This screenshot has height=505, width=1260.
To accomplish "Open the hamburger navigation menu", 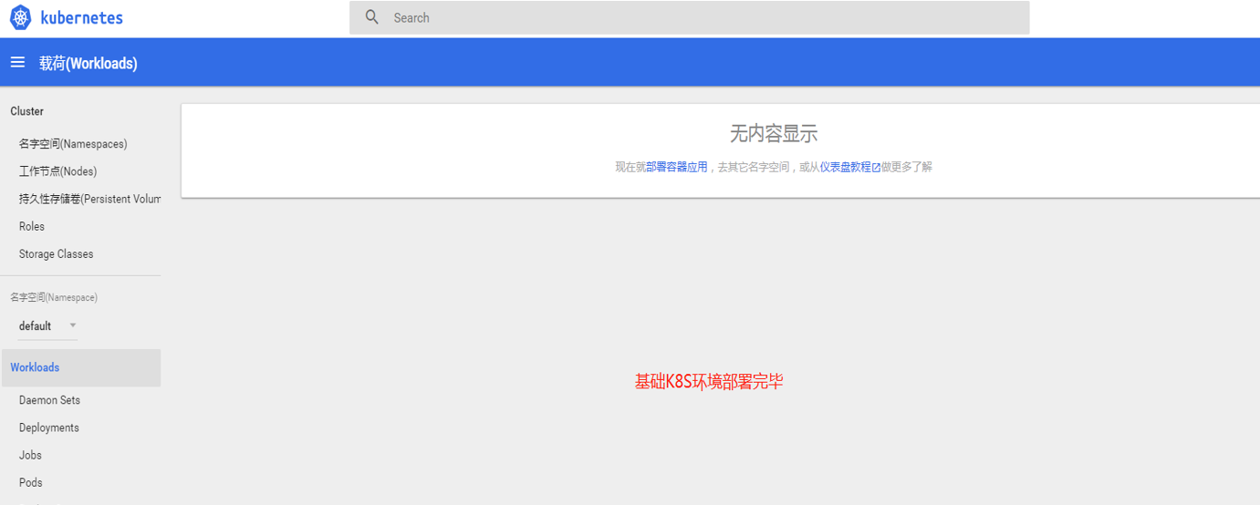I will click(17, 62).
